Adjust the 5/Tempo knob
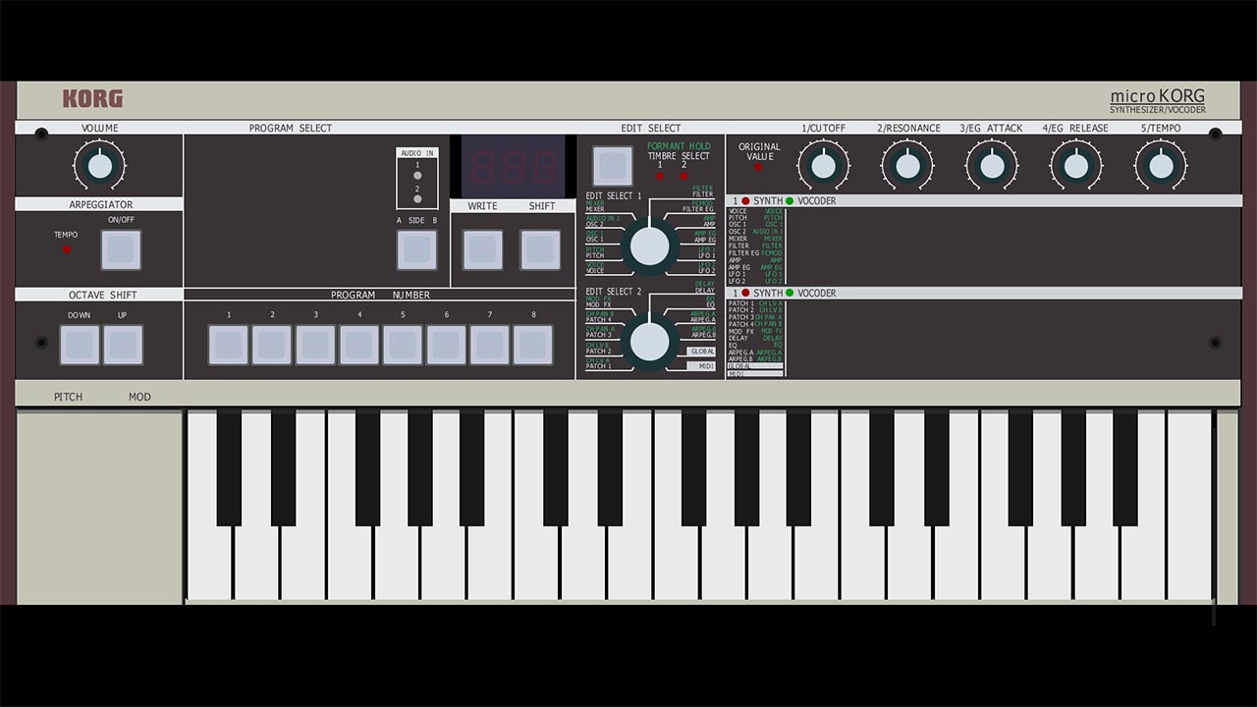1257x707 pixels. pyautogui.click(x=1161, y=165)
